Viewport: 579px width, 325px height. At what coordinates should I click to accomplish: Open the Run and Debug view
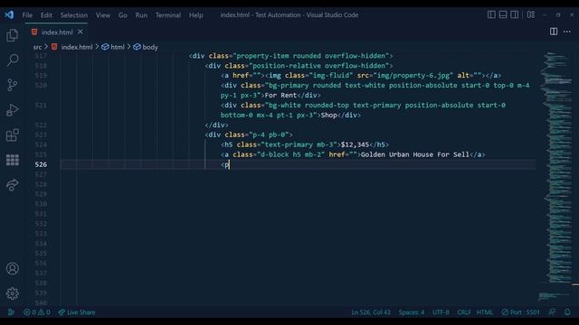click(12, 110)
